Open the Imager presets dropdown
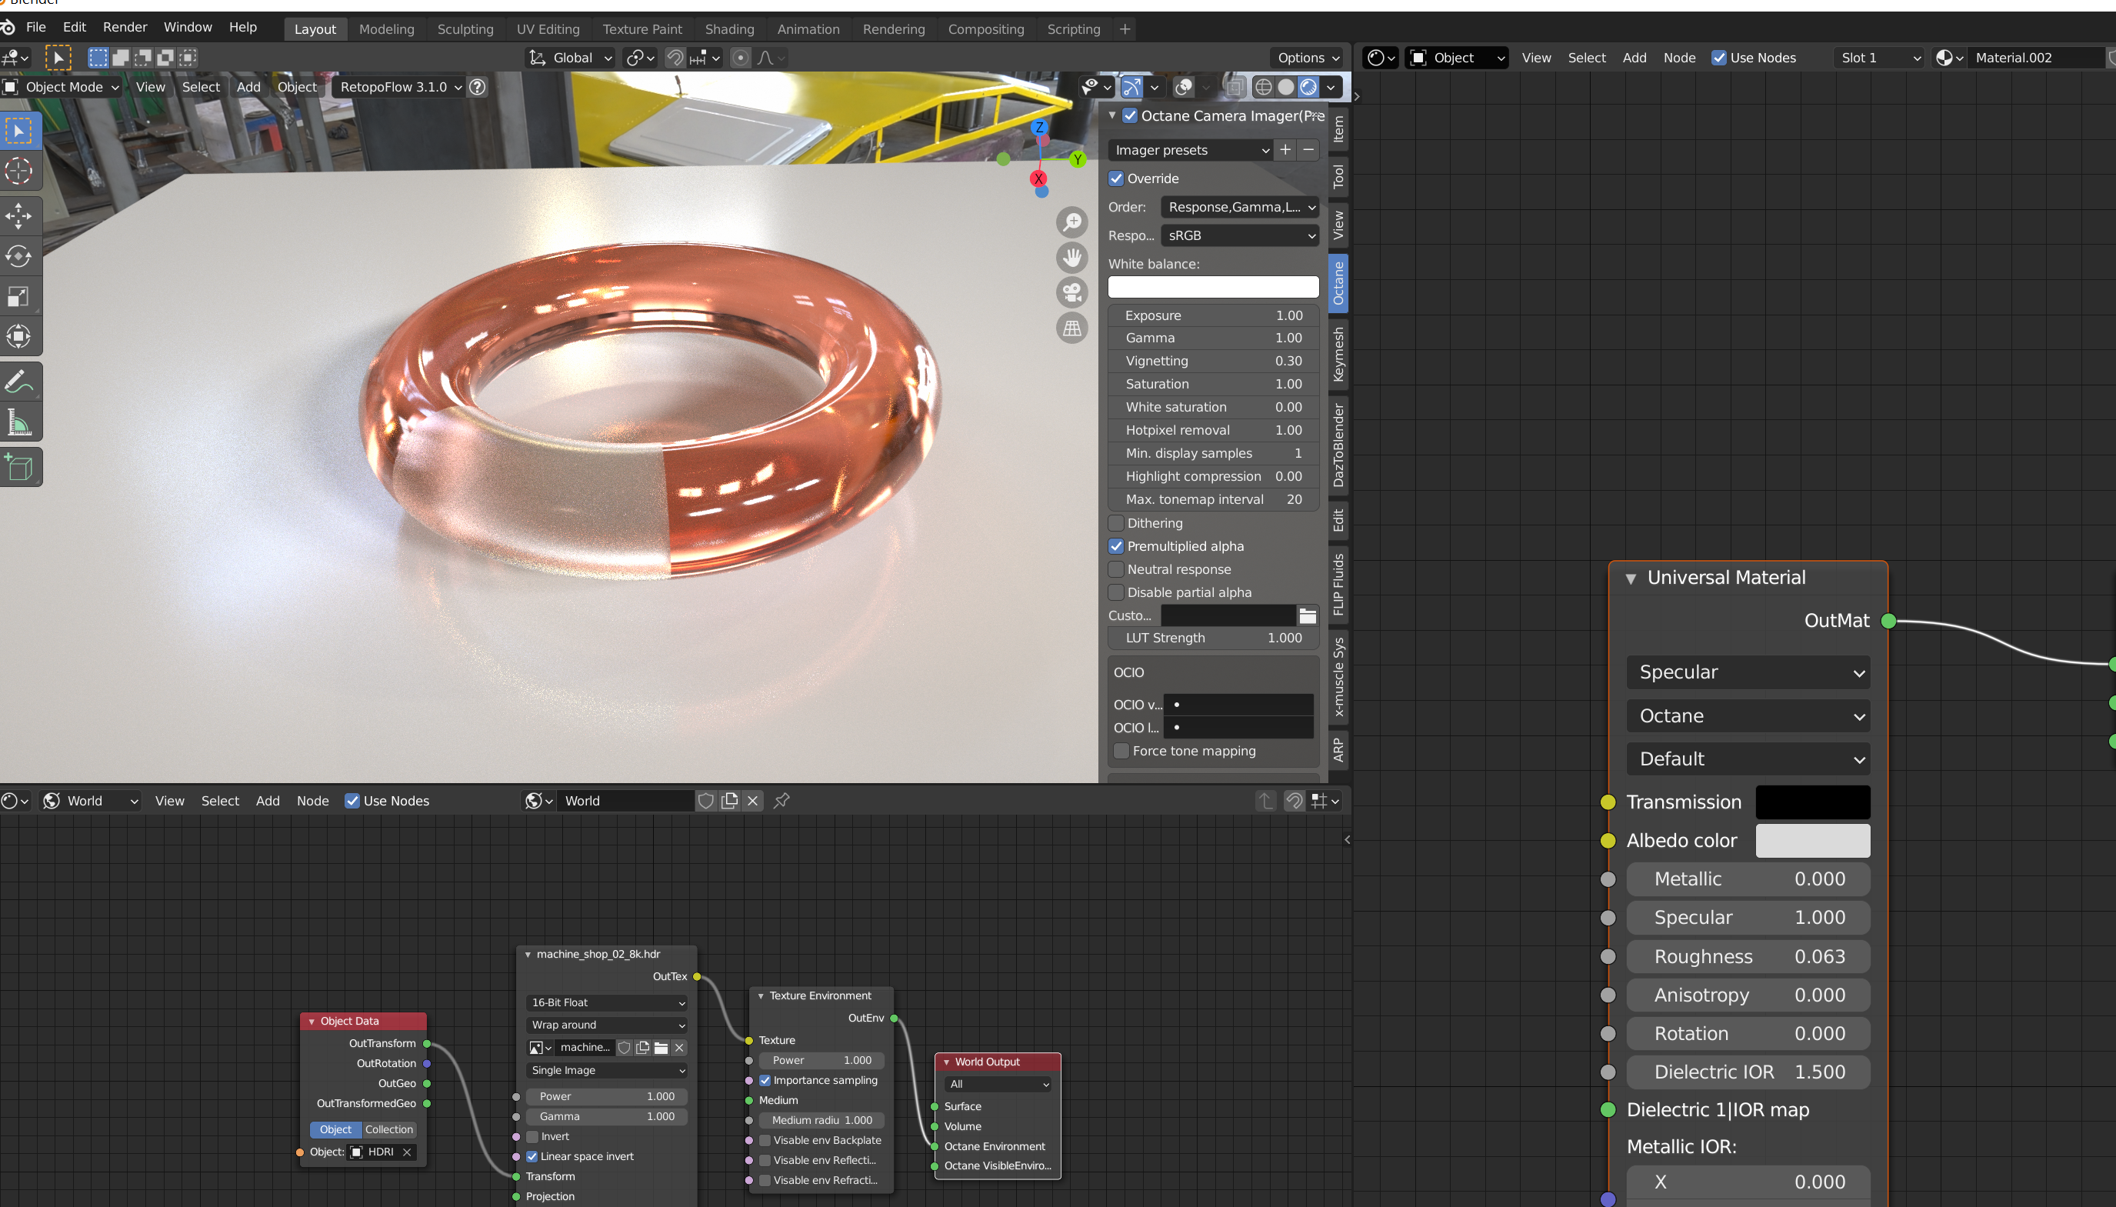The height and width of the screenshot is (1207, 2116). tap(1190, 150)
